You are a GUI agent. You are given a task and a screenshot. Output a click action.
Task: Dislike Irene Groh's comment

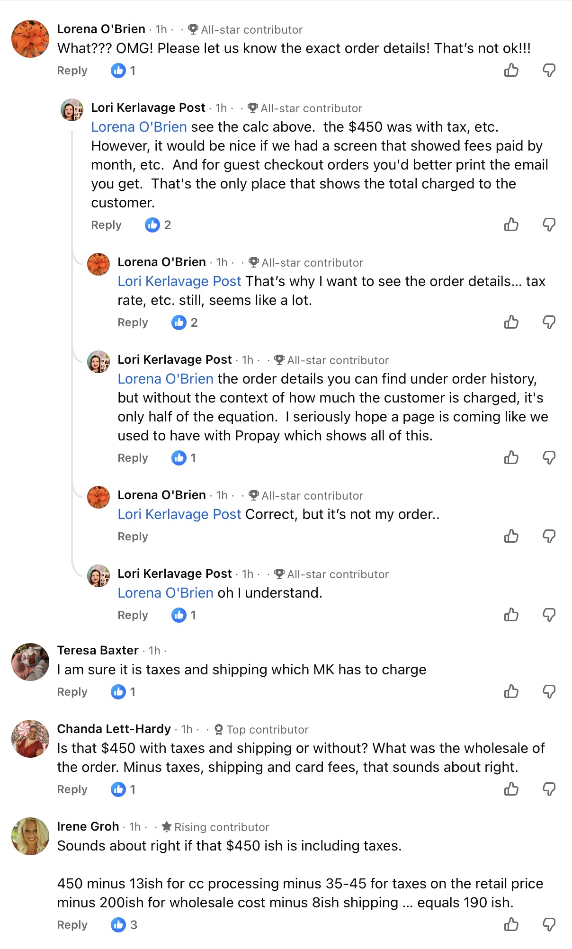tap(549, 924)
